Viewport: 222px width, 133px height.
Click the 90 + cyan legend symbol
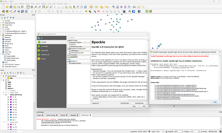11,120
